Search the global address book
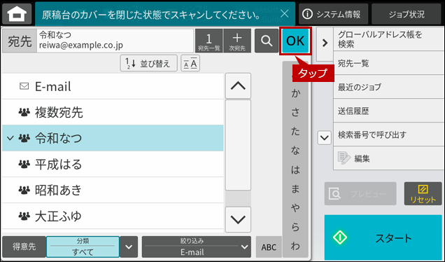The width and height of the screenshot is (445, 262). pyautogui.click(x=388, y=39)
